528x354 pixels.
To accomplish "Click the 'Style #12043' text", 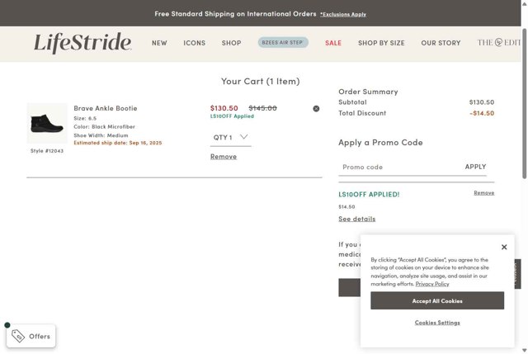I will pos(47,151).
